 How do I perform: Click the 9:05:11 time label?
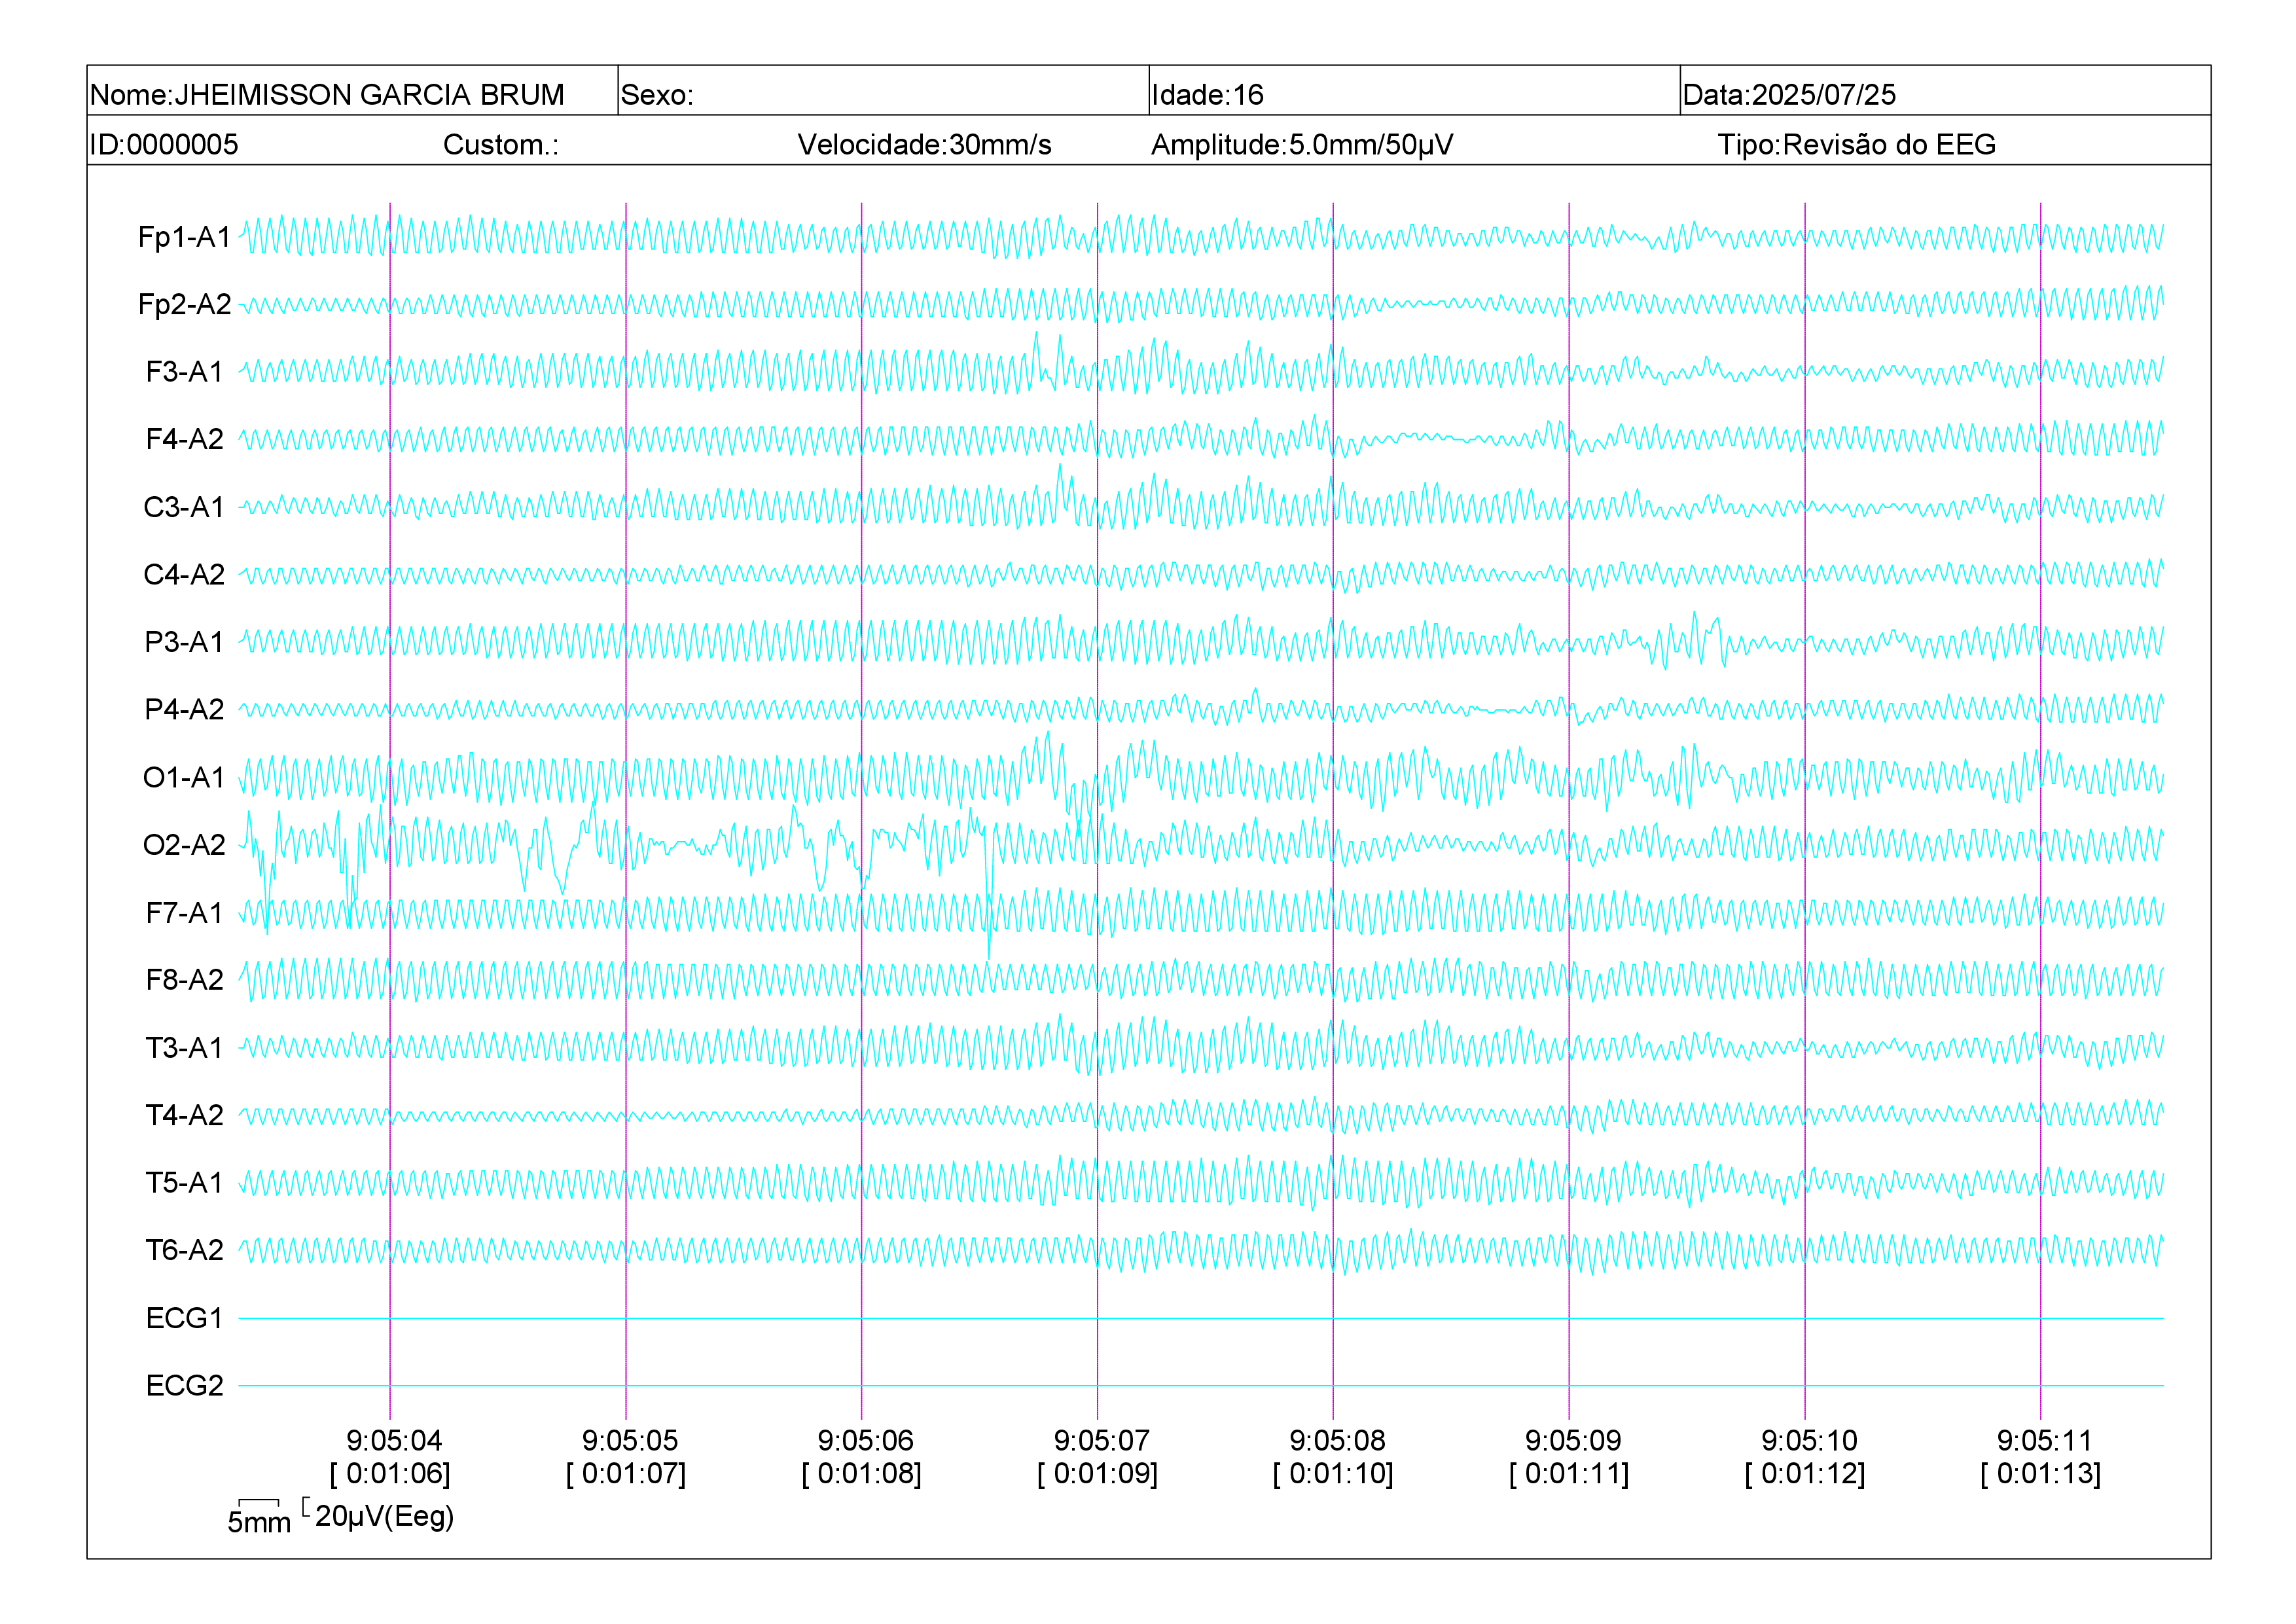point(2044,1441)
